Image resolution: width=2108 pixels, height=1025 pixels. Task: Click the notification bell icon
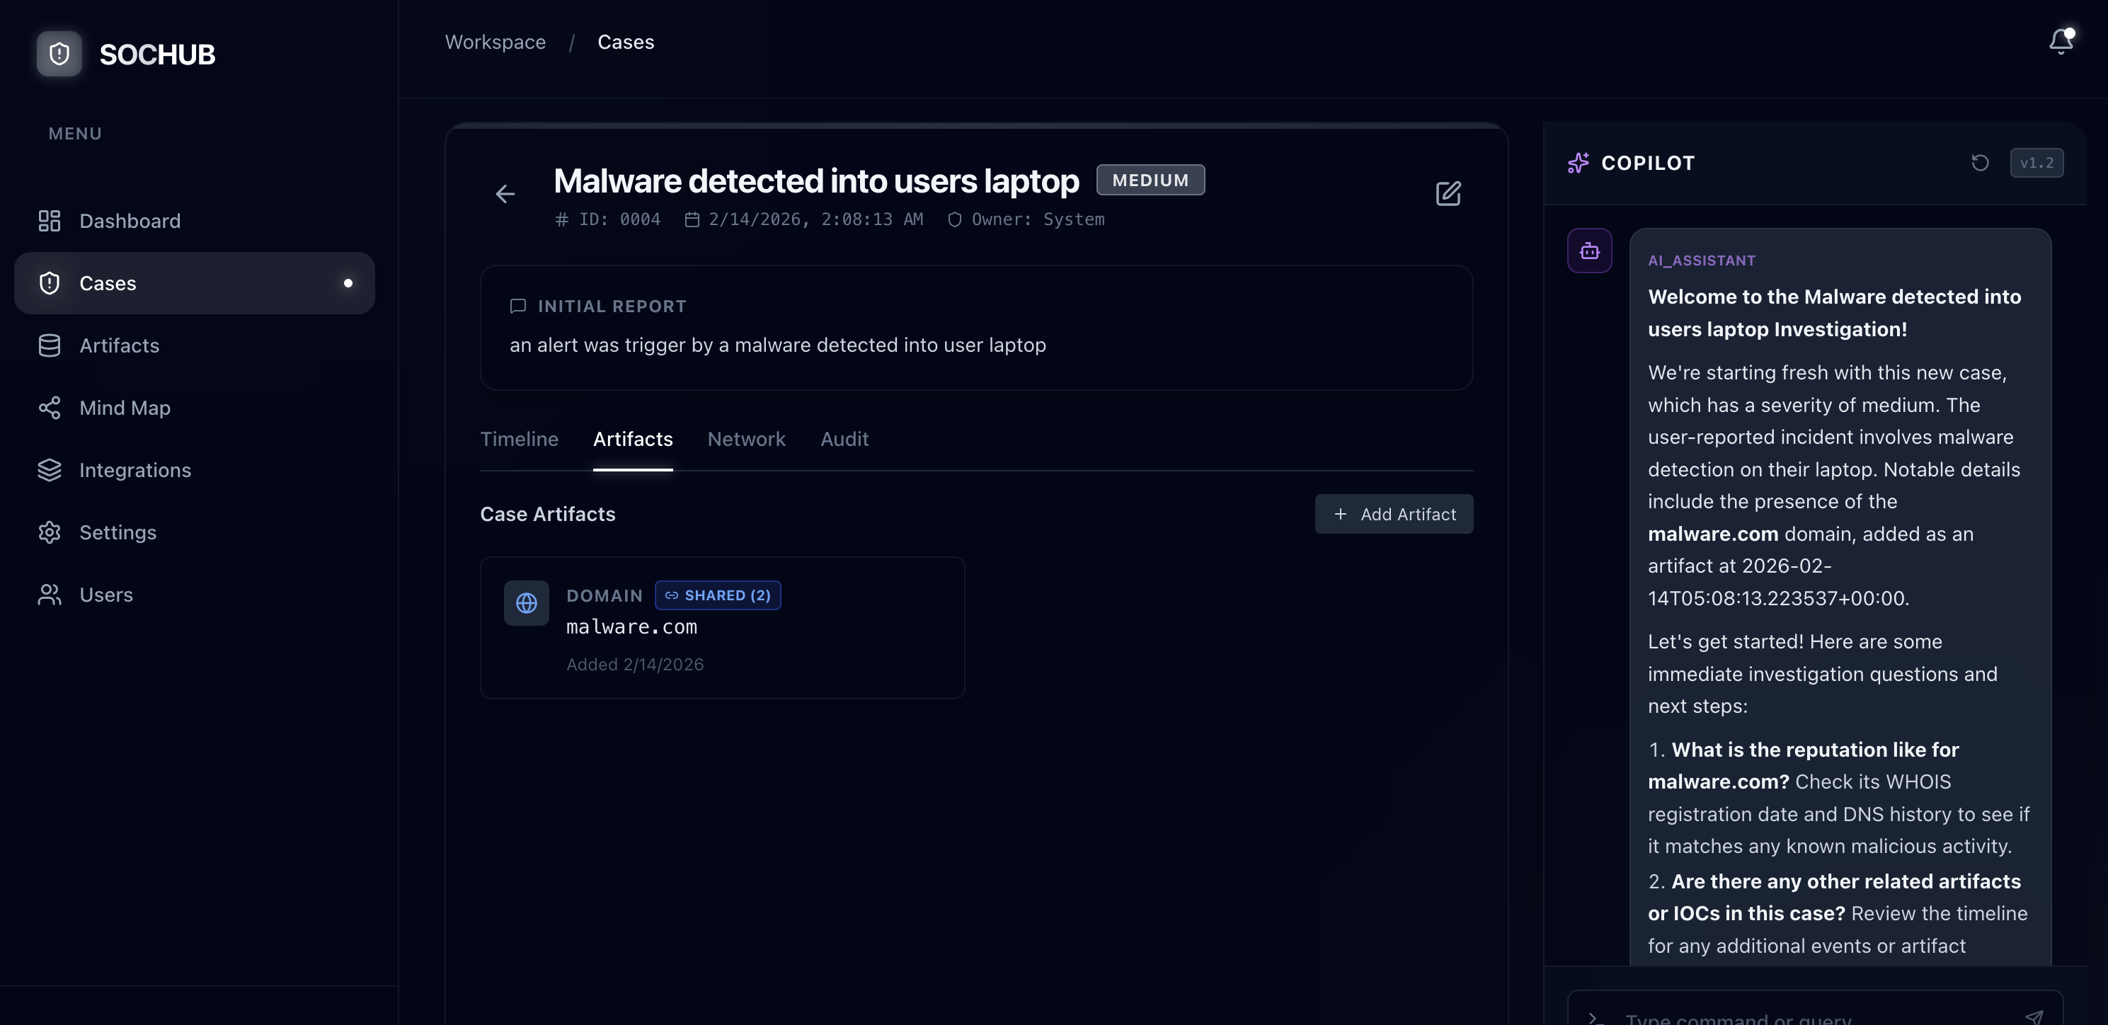pos(2060,42)
